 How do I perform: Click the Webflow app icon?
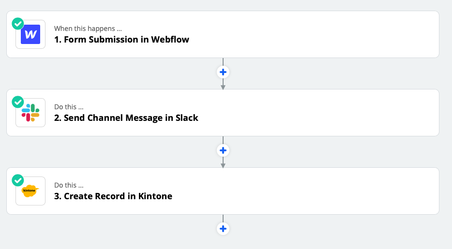(30, 34)
